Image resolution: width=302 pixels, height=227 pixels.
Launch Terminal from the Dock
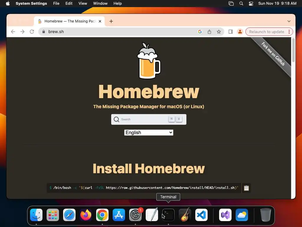point(168,215)
